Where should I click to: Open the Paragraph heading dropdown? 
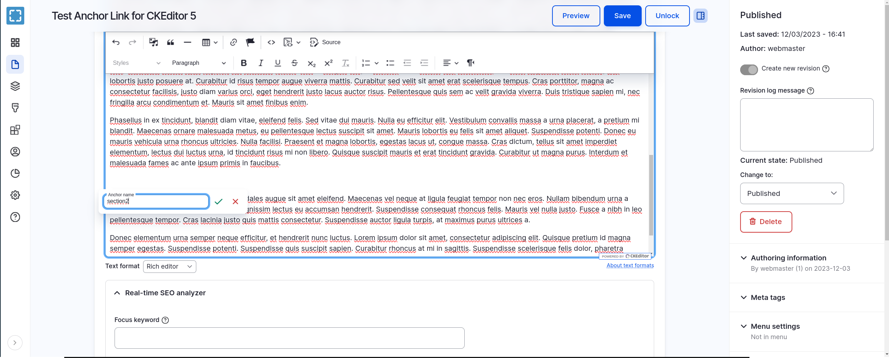click(198, 63)
